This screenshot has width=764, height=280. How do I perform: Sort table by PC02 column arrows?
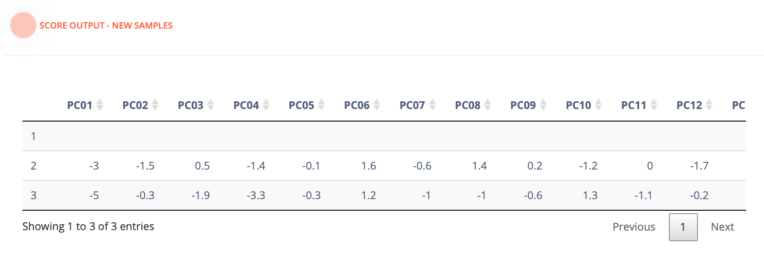tap(155, 105)
